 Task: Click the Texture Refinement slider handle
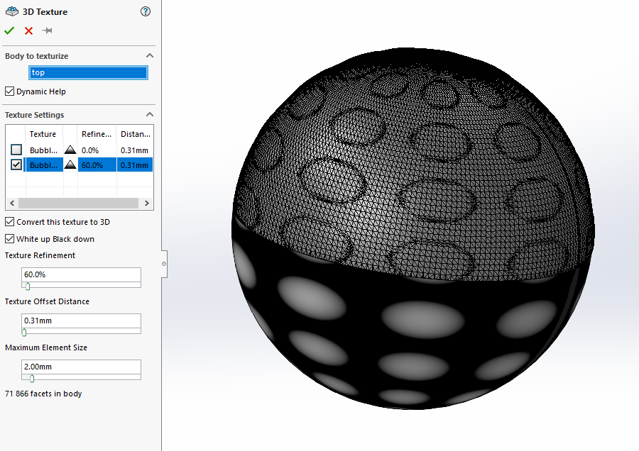[x=28, y=286]
